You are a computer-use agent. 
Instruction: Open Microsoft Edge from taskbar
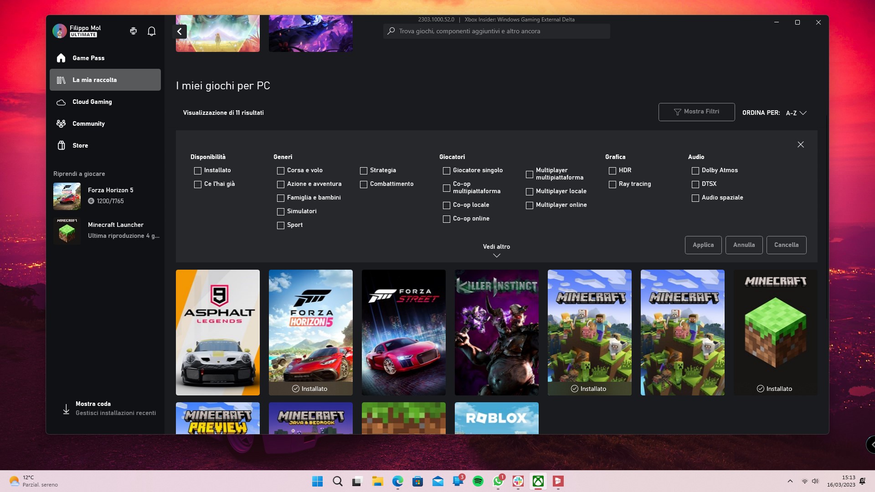point(398,481)
